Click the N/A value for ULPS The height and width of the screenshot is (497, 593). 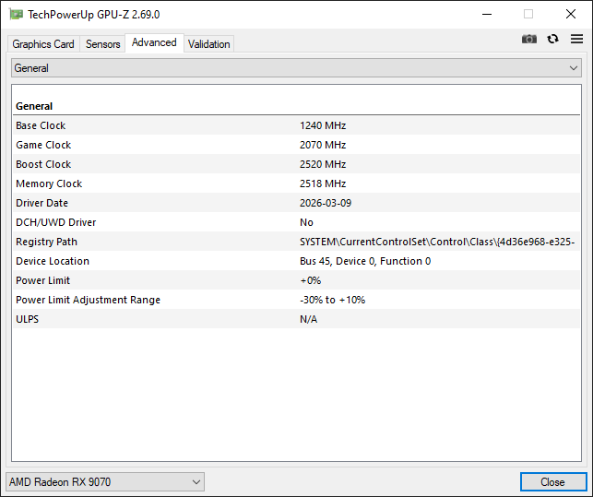(x=308, y=319)
